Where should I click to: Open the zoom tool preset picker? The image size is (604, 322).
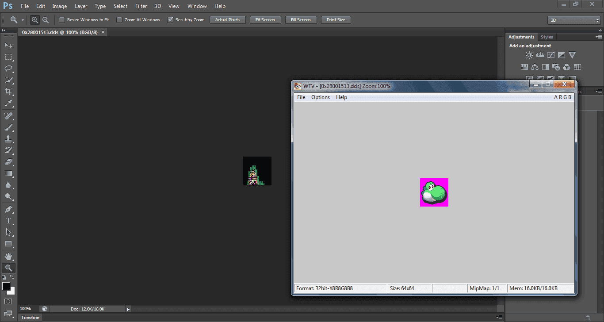coord(23,20)
